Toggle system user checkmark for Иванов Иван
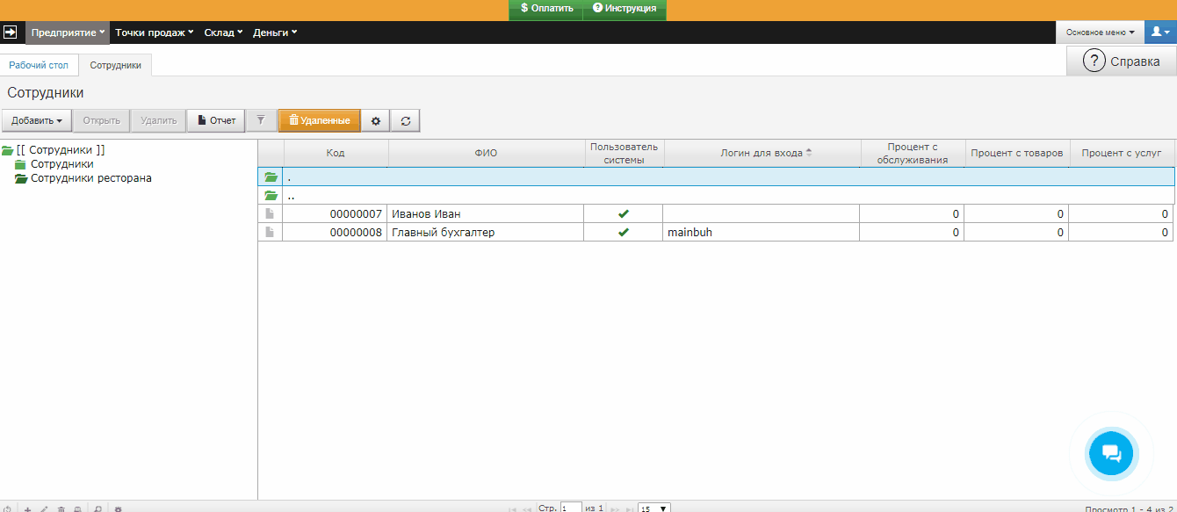Viewport: 1177px width, 512px height. pyautogui.click(x=624, y=213)
